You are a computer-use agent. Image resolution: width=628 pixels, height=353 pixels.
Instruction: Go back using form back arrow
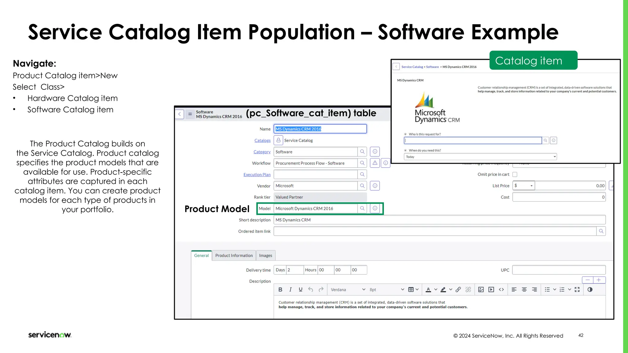[180, 114]
